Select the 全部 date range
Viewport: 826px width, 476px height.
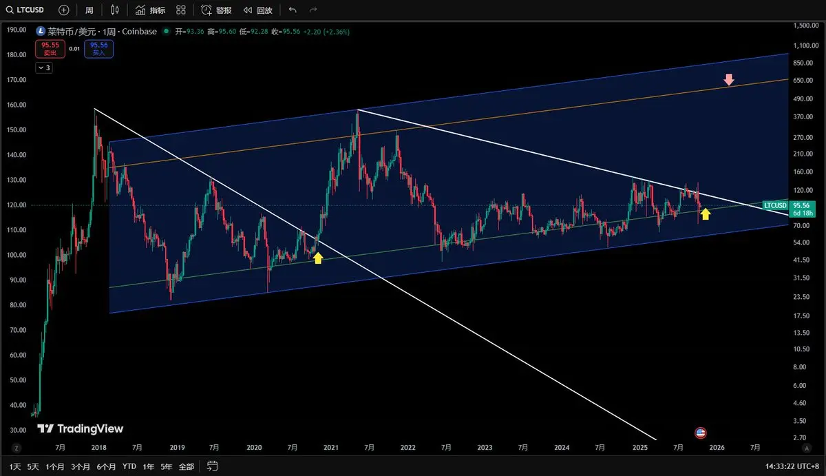[187, 466]
